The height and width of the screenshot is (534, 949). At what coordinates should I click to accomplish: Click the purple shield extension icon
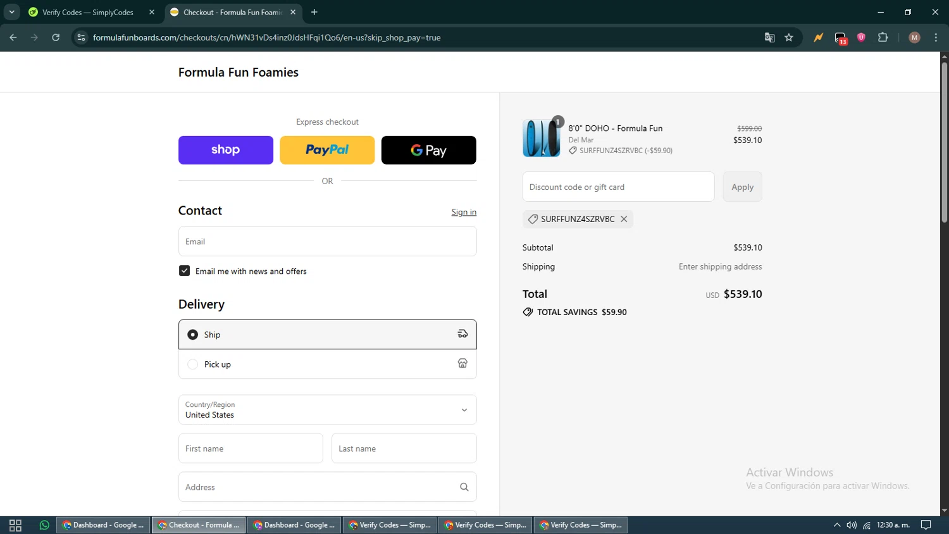(861, 37)
